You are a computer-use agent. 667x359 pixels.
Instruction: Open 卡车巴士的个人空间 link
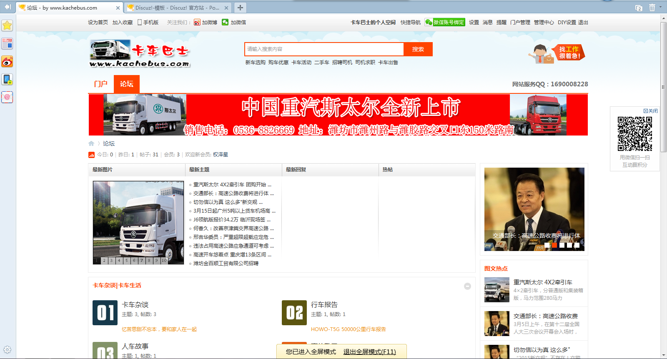373,23
